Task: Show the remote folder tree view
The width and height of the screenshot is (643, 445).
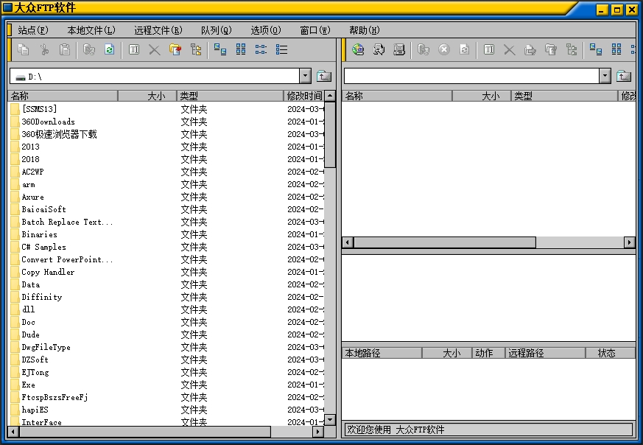Action: click(572, 50)
